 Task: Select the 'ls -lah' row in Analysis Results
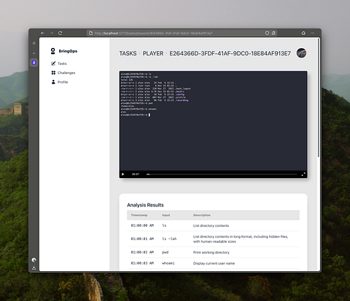point(213,239)
